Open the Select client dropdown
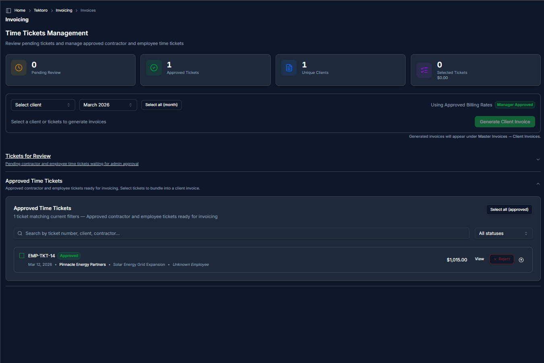 [43, 105]
